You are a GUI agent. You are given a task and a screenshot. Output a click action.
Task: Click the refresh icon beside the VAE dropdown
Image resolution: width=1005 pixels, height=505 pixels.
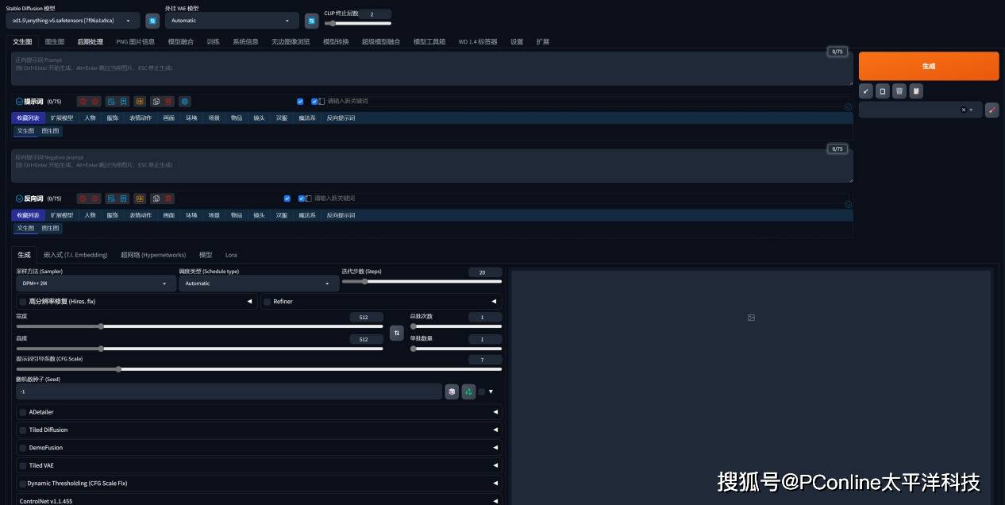click(x=311, y=21)
